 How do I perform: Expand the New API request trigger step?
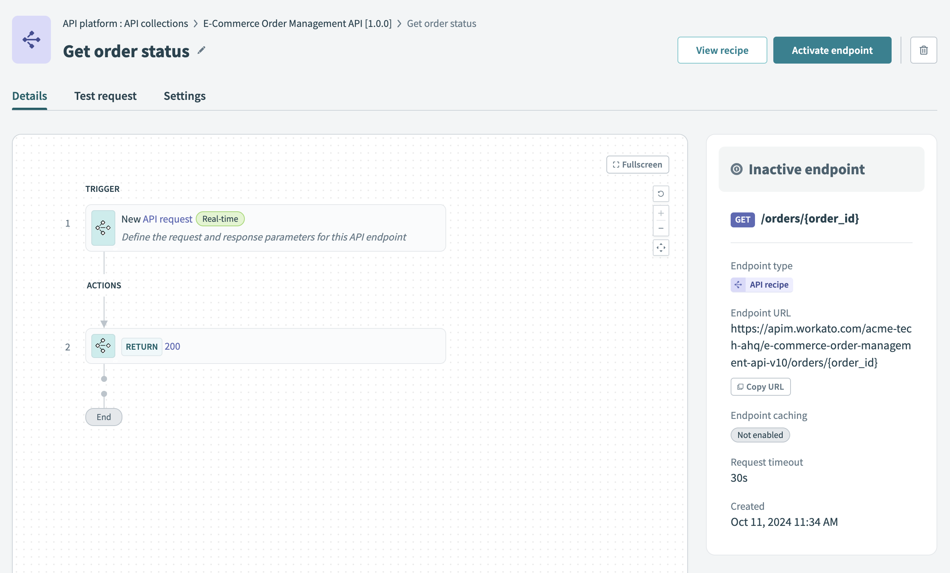[265, 228]
